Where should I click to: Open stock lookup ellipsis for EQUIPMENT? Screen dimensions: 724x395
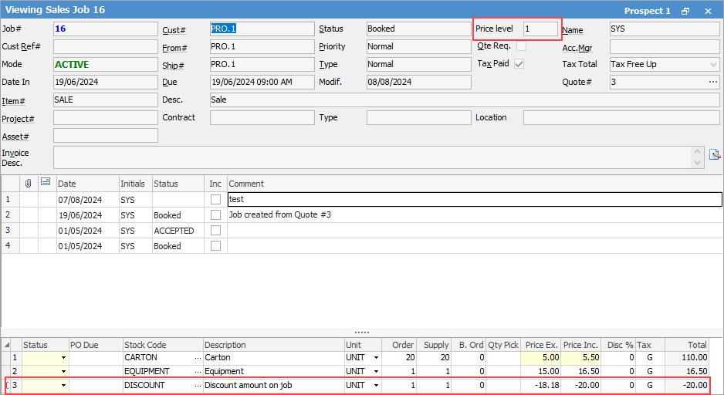(x=198, y=372)
